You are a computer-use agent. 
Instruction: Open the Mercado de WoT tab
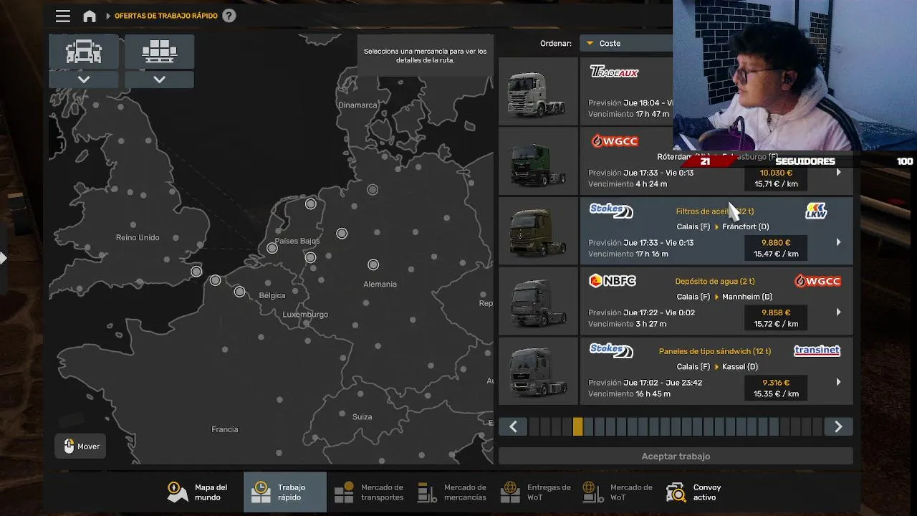[x=618, y=492]
